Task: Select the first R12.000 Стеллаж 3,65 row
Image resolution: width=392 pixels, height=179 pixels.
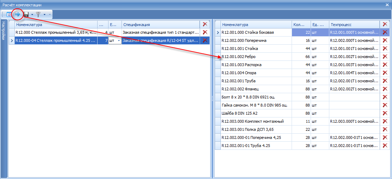Action: click(107, 32)
